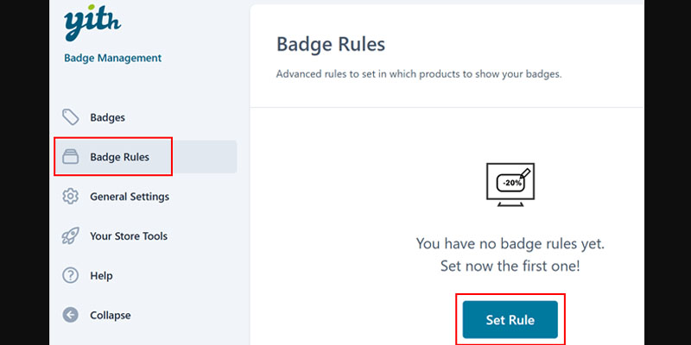Click the Your Store Tools rocket icon

pyautogui.click(x=71, y=235)
